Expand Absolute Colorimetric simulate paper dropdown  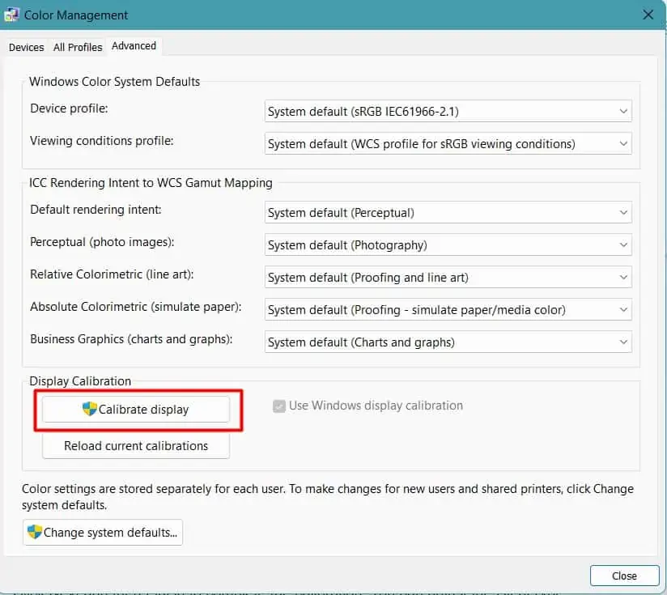[448, 309]
